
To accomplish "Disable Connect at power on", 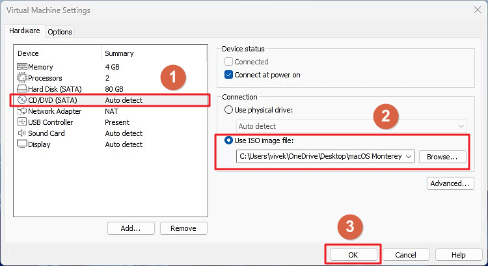I will point(228,75).
